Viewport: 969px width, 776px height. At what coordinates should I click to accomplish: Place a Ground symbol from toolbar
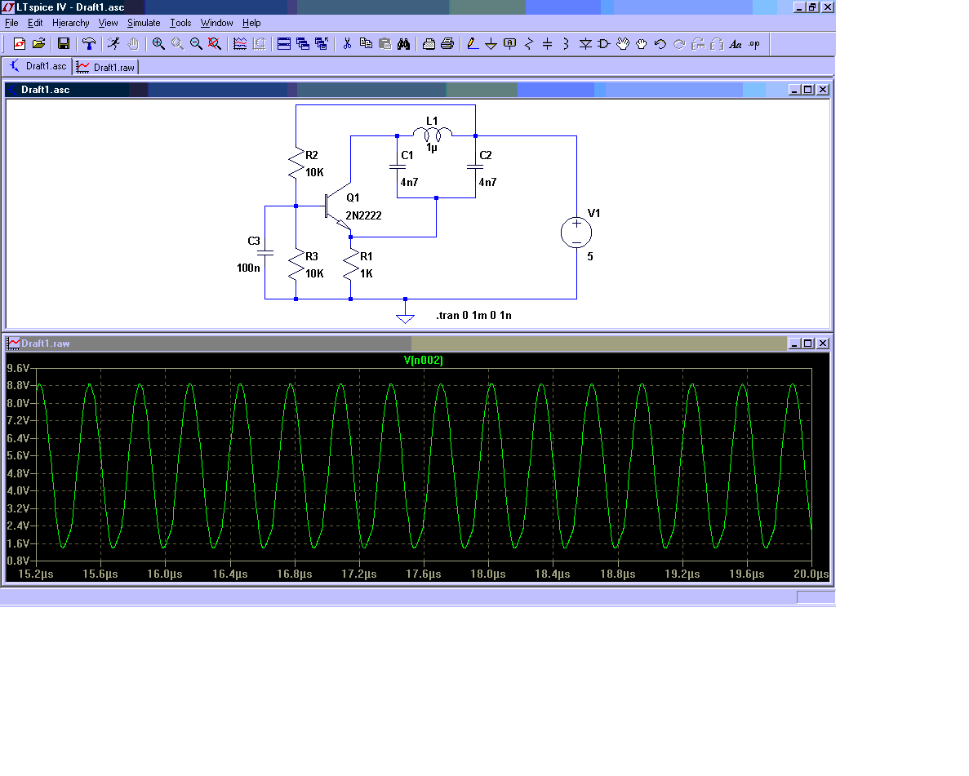click(491, 44)
